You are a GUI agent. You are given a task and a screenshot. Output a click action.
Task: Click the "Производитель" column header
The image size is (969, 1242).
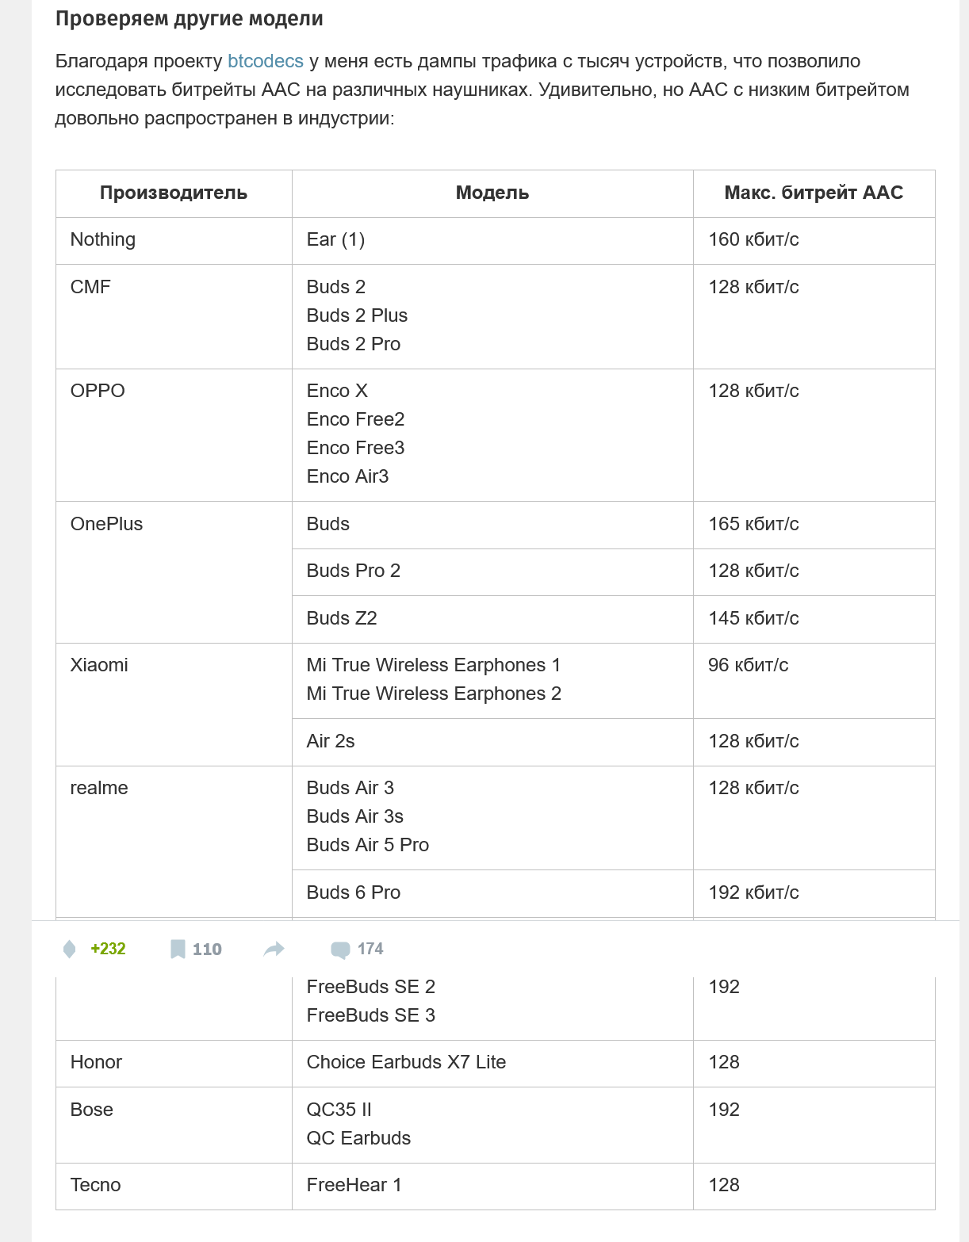174,193
